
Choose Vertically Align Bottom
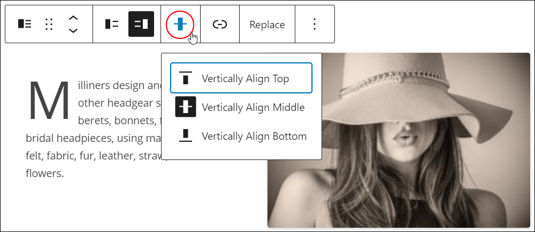point(241,135)
